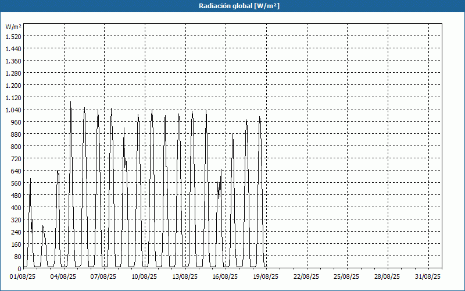The height and width of the screenshot is (291, 465).
Task: Click the 13/08/25 date label
Action: click(x=185, y=277)
